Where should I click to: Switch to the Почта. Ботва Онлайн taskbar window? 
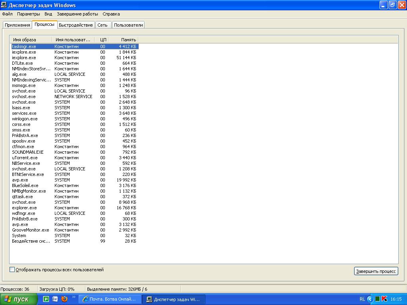click(110, 299)
